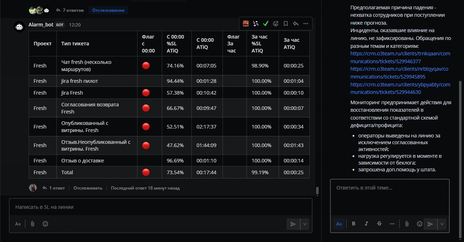
Task: Send the thread reply
Action: coord(430,224)
